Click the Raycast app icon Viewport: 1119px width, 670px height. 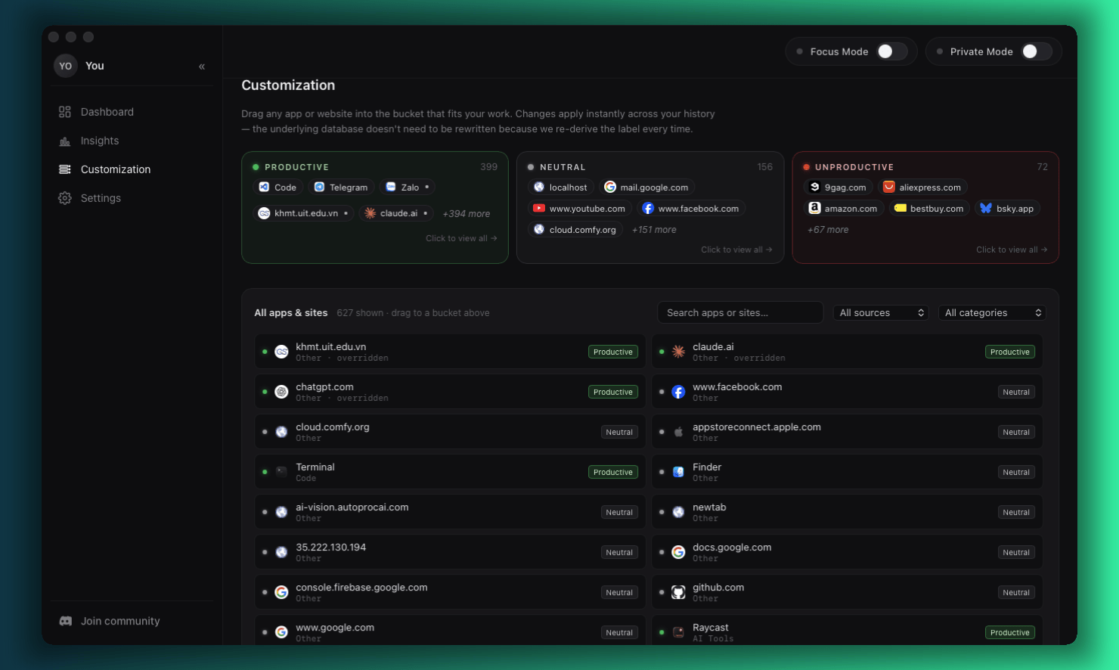(x=678, y=632)
